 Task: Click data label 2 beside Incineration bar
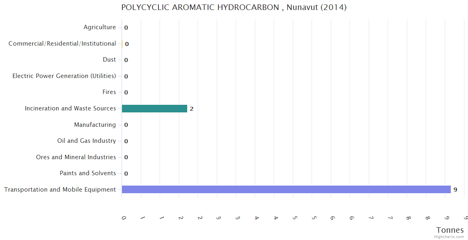pyautogui.click(x=192, y=109)
